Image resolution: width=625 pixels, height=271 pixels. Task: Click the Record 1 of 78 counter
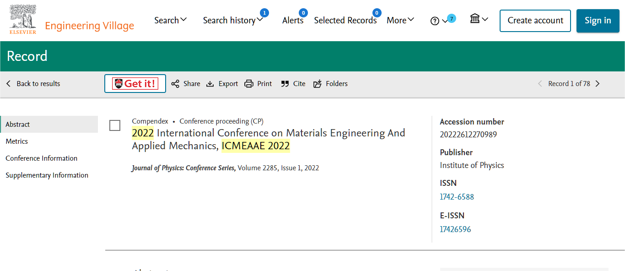point(569,84)
